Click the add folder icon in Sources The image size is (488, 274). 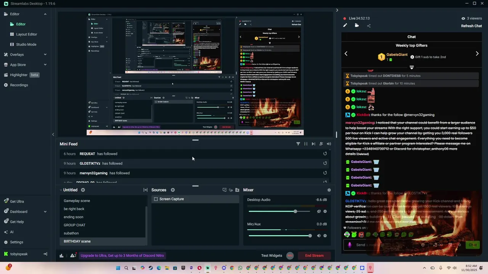pyautogui.click(x=237, y=190)
